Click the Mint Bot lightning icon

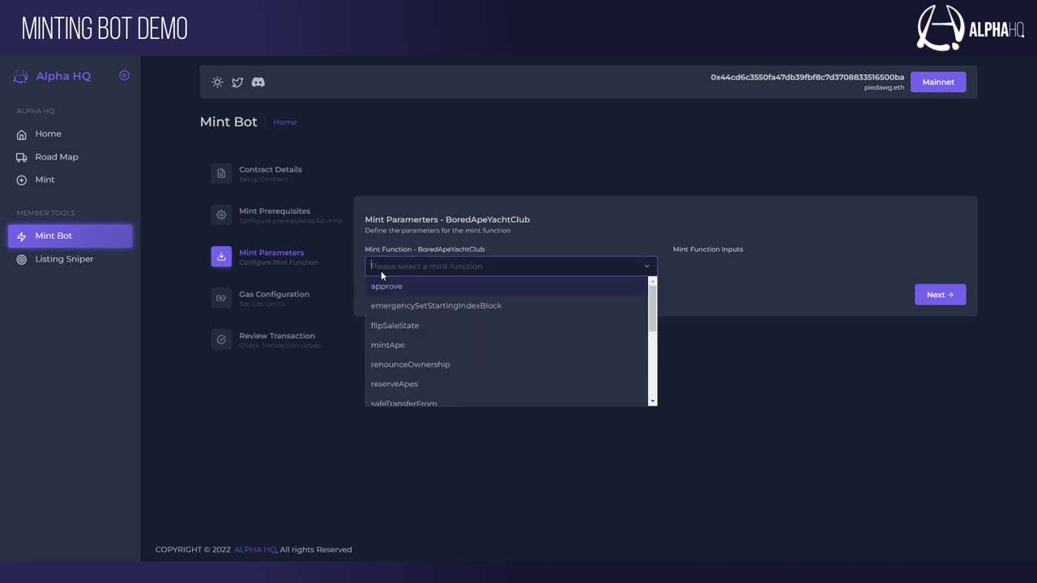pyautogui.click(x=22, y=236)
